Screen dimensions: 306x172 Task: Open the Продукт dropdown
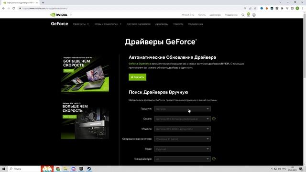pyautogui.click(x=182, y=109)
